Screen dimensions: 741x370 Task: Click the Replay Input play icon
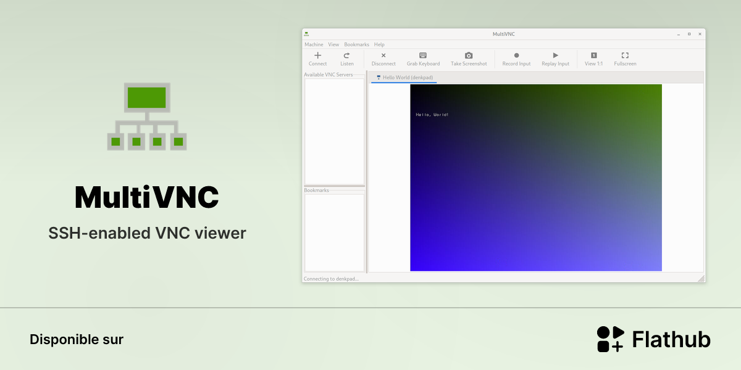pyautogui.click(x=555, y=55)
